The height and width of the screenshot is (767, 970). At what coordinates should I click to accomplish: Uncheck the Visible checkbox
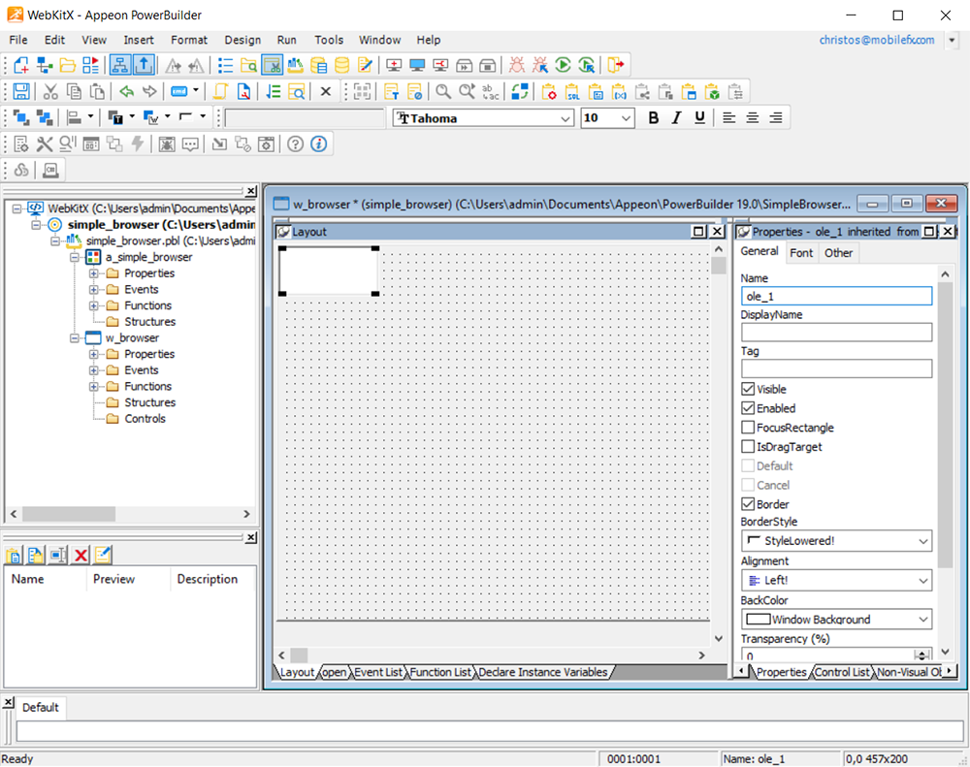pos(748,389)
